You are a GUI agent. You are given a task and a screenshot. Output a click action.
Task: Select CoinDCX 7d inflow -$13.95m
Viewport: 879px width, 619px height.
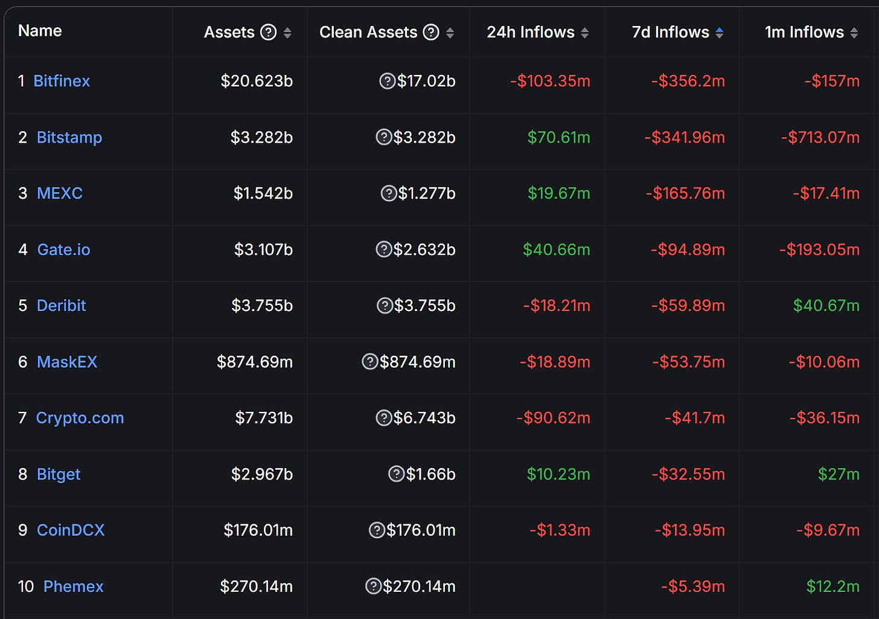tap(690, 530)
